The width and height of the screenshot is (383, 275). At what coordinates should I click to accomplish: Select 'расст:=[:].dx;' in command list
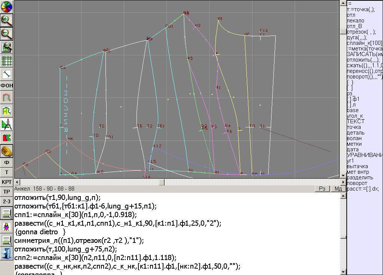363,189
